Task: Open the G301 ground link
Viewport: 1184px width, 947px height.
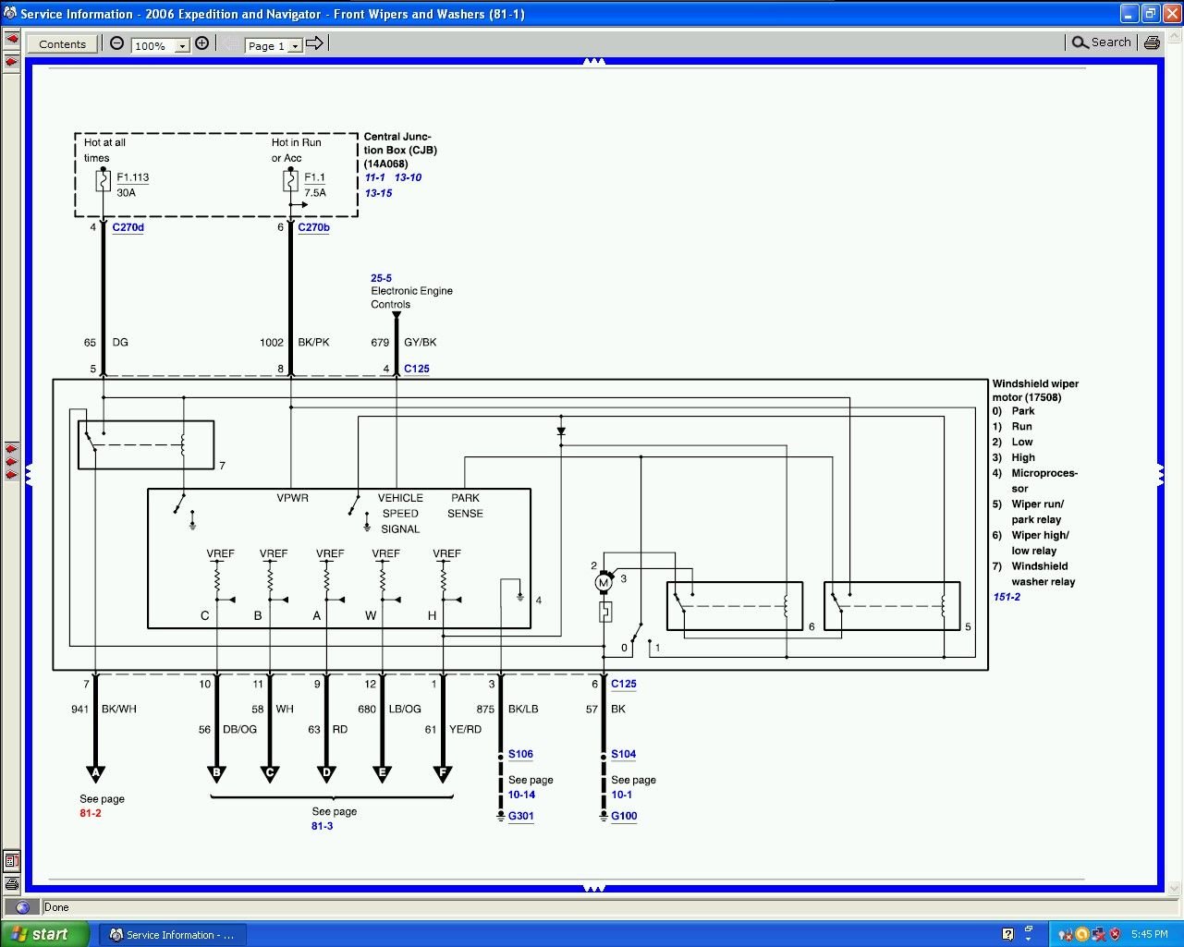Action: click(x=520, y=817)
